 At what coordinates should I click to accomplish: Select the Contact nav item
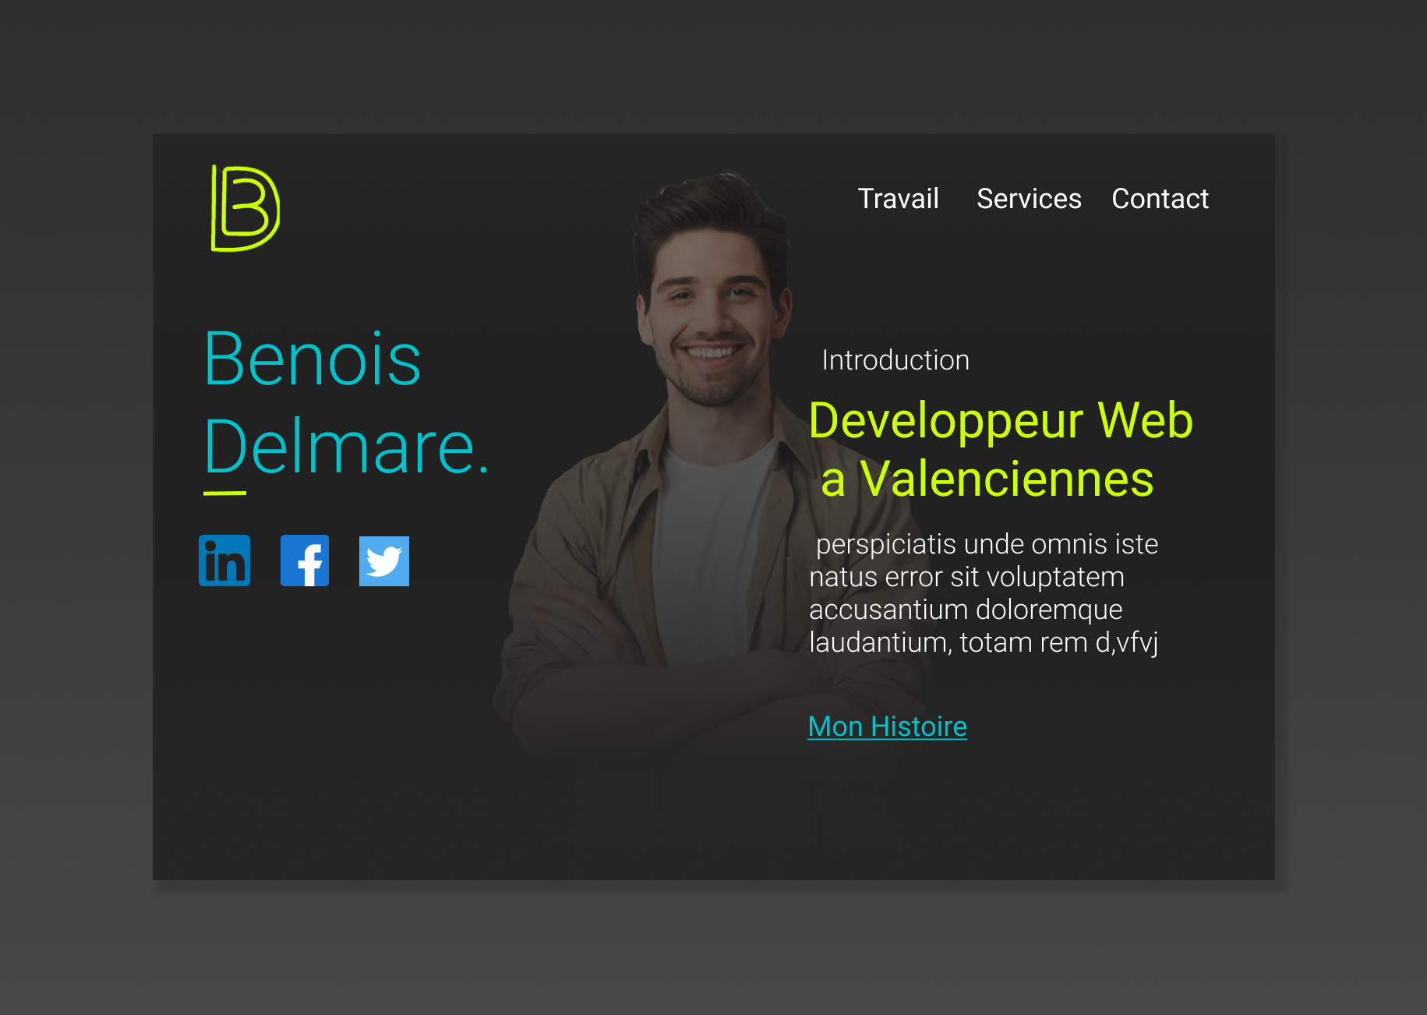[x=1160, y=199]
